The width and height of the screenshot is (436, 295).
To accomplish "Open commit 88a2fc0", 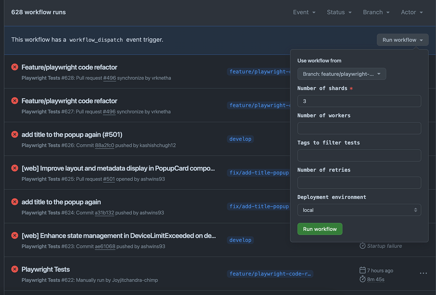I will [105, 145].
